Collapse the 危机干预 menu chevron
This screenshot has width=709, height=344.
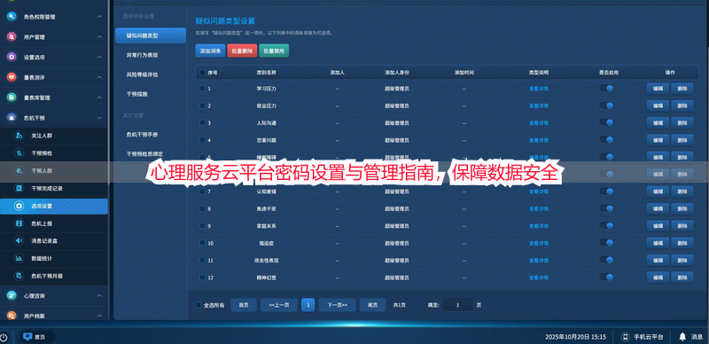point(99,118)
